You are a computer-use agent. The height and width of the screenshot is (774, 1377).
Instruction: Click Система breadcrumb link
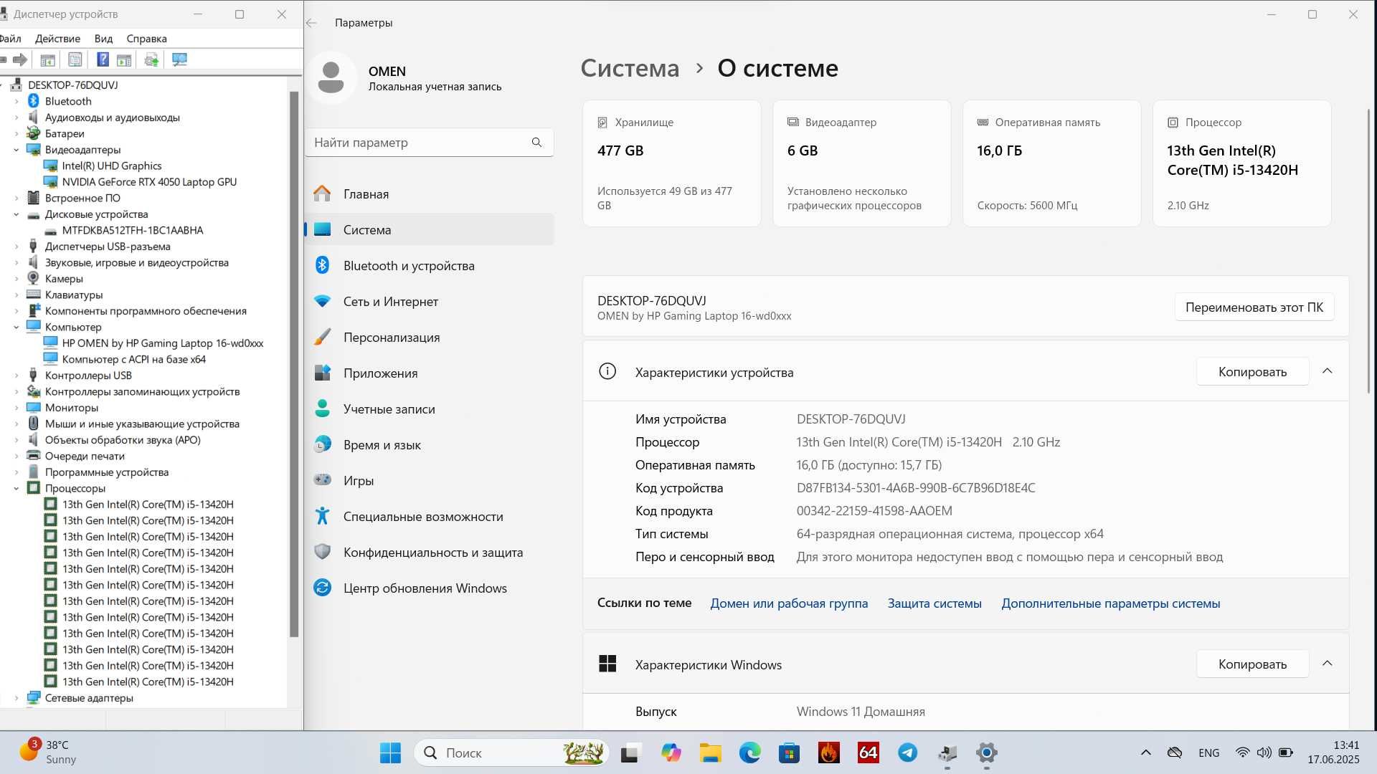click(x=630, y=68)
